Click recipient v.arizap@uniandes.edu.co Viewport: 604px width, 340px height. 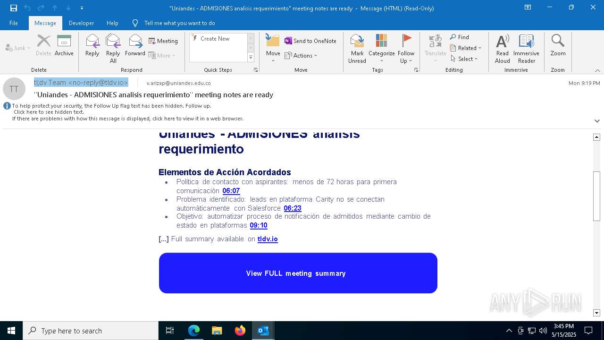point(178,83)
